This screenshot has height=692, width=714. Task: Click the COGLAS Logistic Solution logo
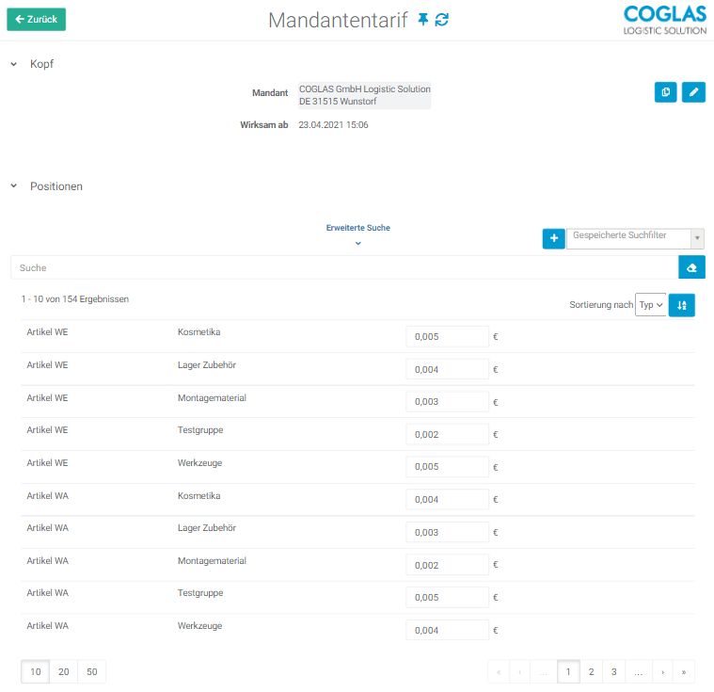(664, 19)
